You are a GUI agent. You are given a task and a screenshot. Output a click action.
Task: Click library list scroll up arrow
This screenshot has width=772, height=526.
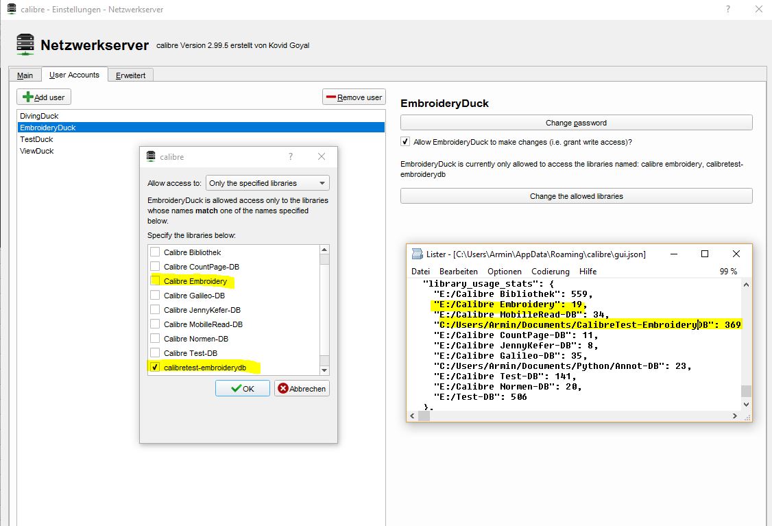tap(324, 250)
